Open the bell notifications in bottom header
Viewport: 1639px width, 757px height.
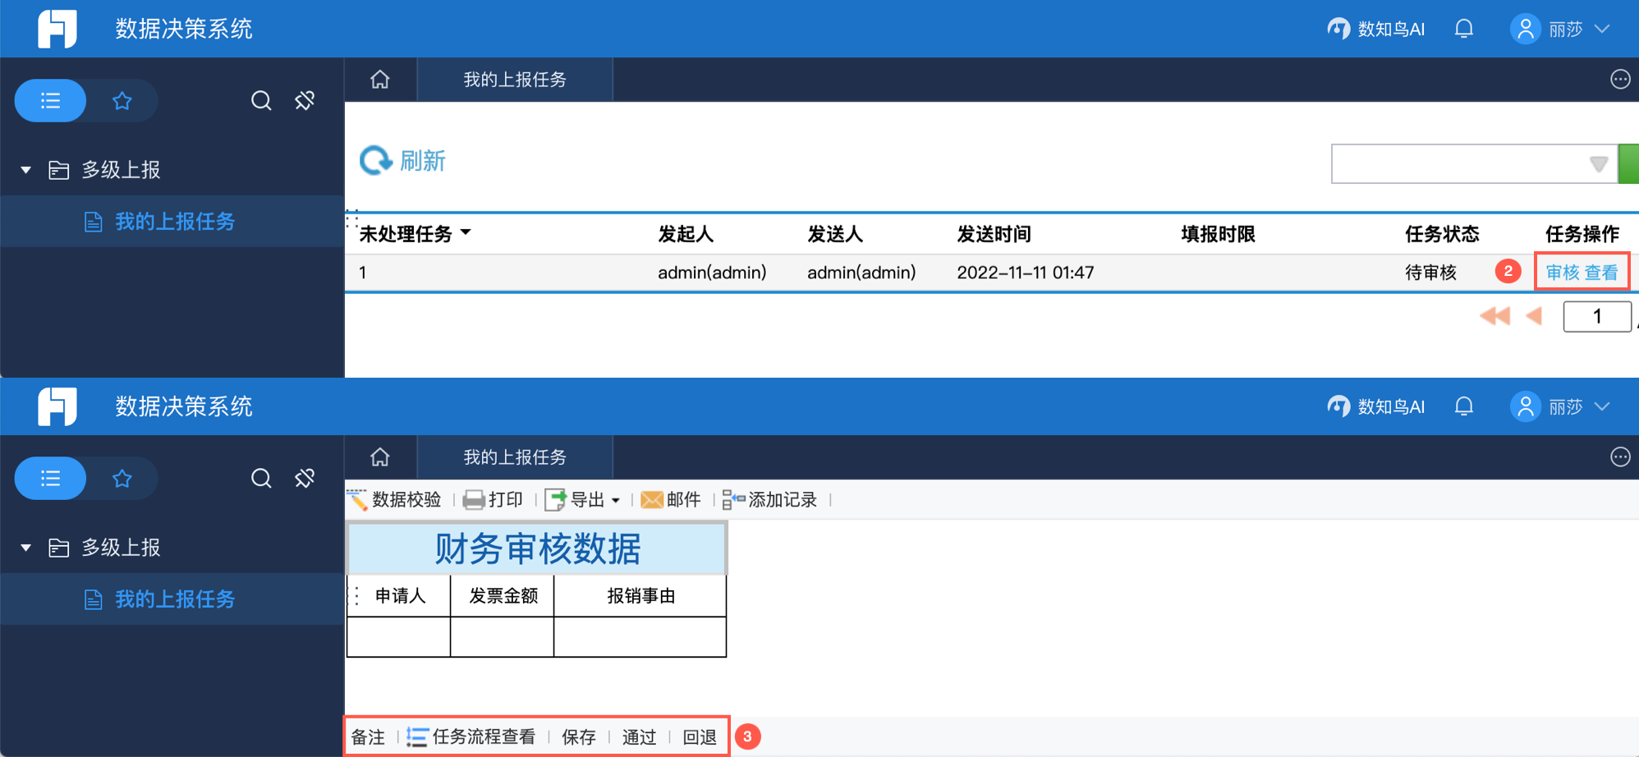pyautogui.click(x=1464, y=406)
